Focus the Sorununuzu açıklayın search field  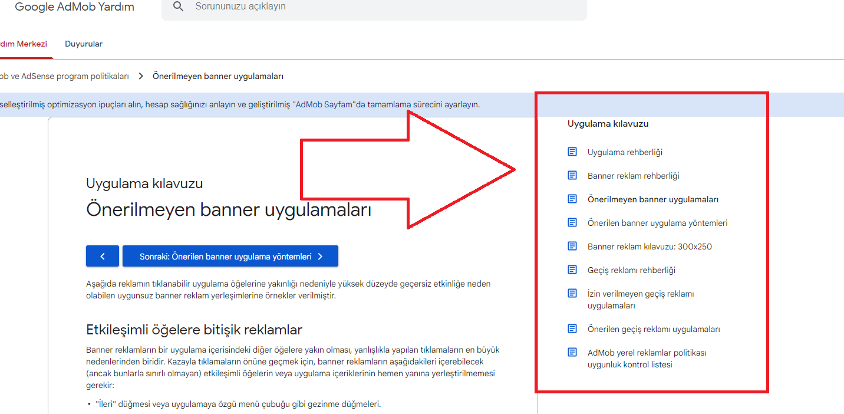pyautogui.click(x=374, y=7)
